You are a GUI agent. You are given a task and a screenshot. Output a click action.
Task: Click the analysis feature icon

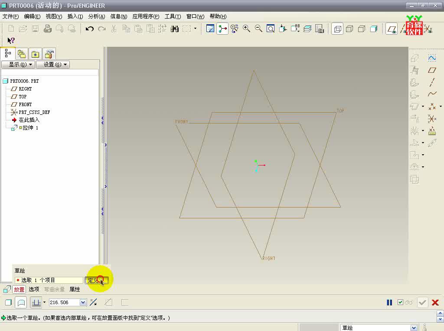click(x=432, y=131)
